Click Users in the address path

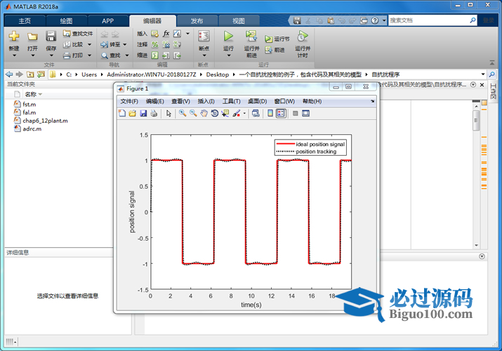89,74
